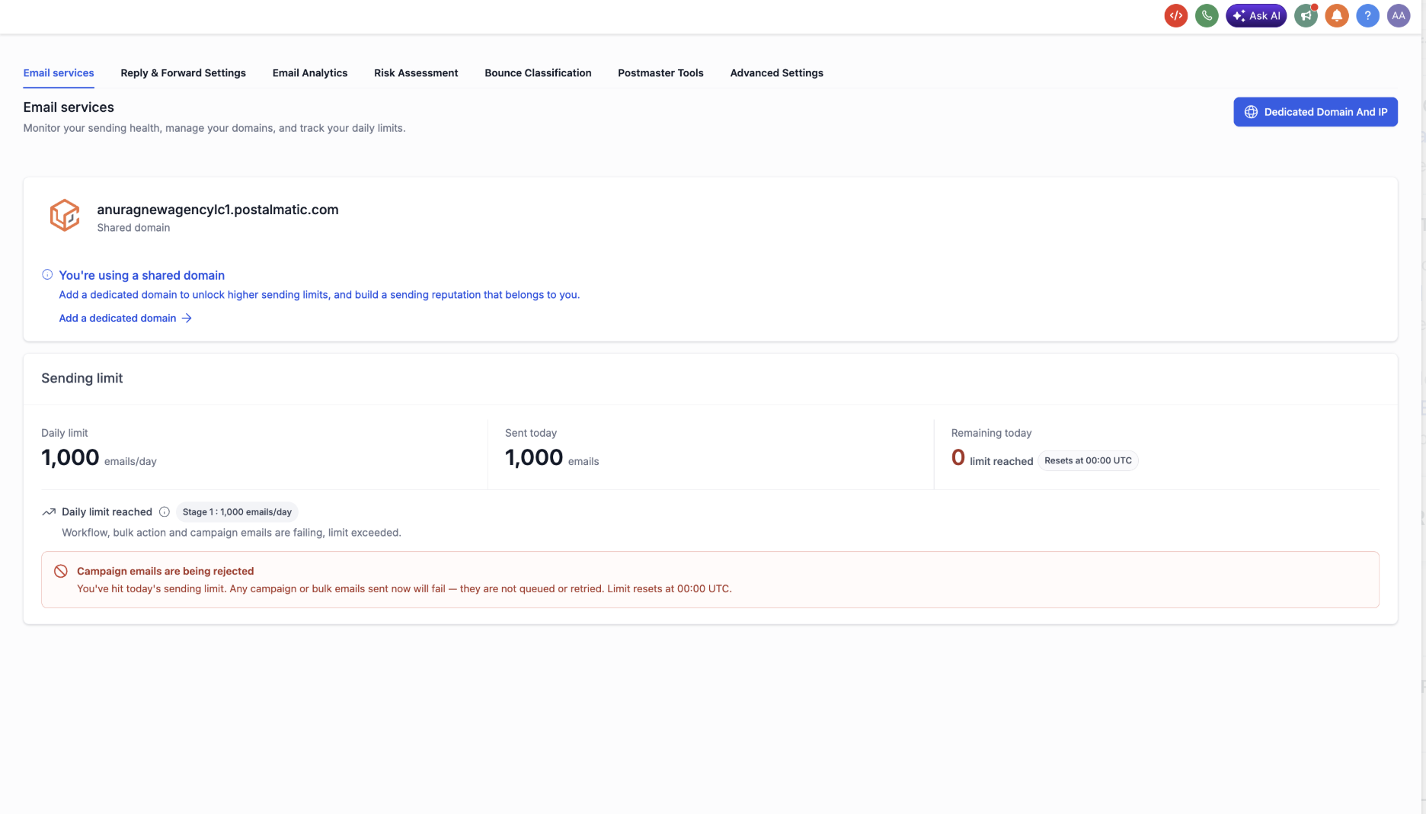Image resolution: width=1426 pixels, height=814 pixels.
Task: Open the AA user avatar menu
Action: (x=1399, y=15)
